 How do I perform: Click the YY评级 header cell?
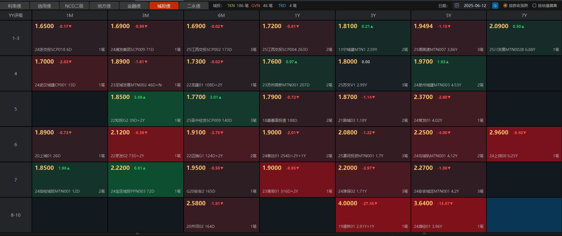pyautogui.click(x=16, y=15)
